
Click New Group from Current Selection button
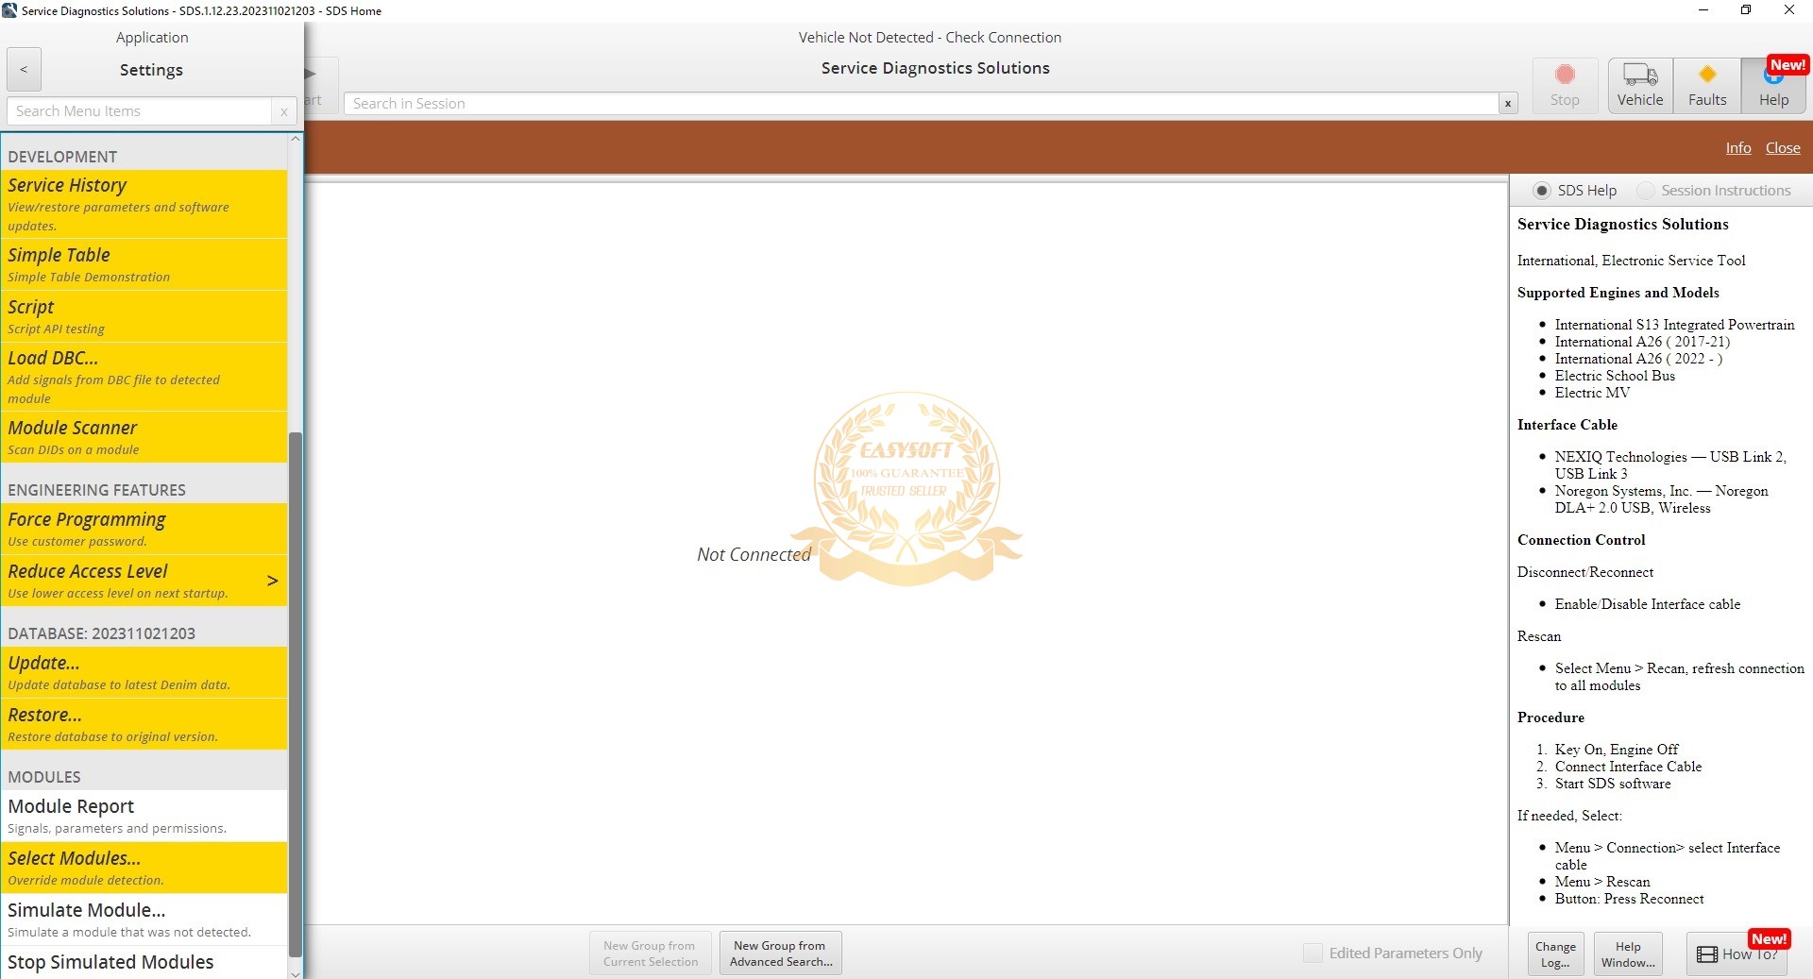[x=651, y=954]
